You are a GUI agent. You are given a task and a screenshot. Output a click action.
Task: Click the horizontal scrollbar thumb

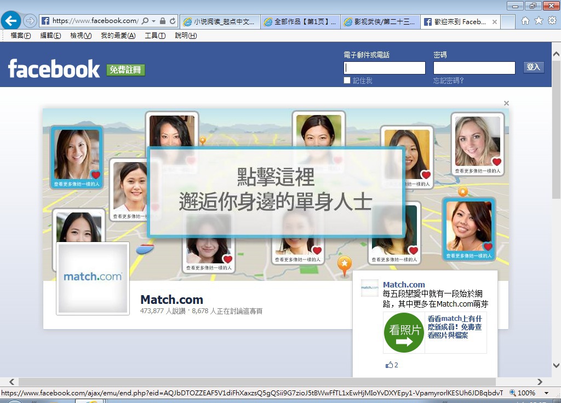point(257,382)
